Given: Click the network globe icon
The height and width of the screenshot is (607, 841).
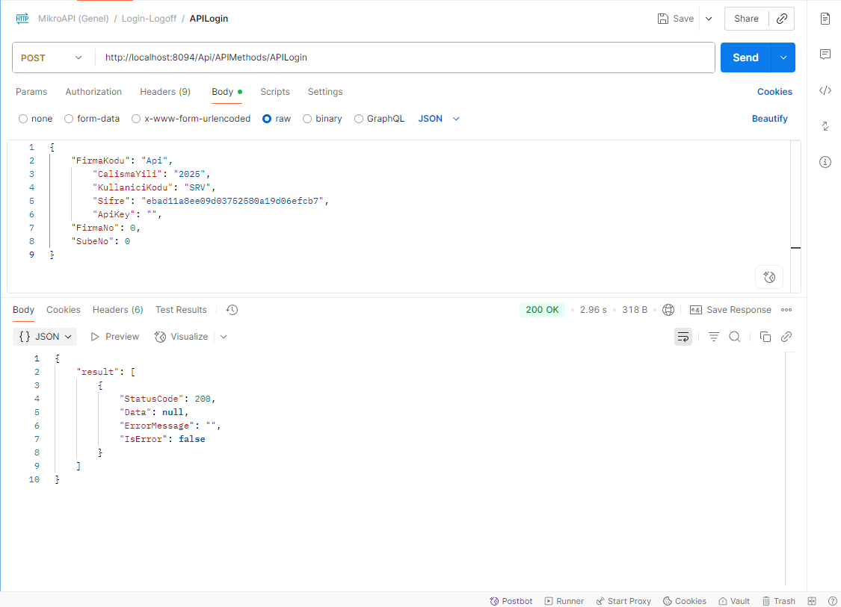Looking at the screenshot, I should click(x=668, y=310).
